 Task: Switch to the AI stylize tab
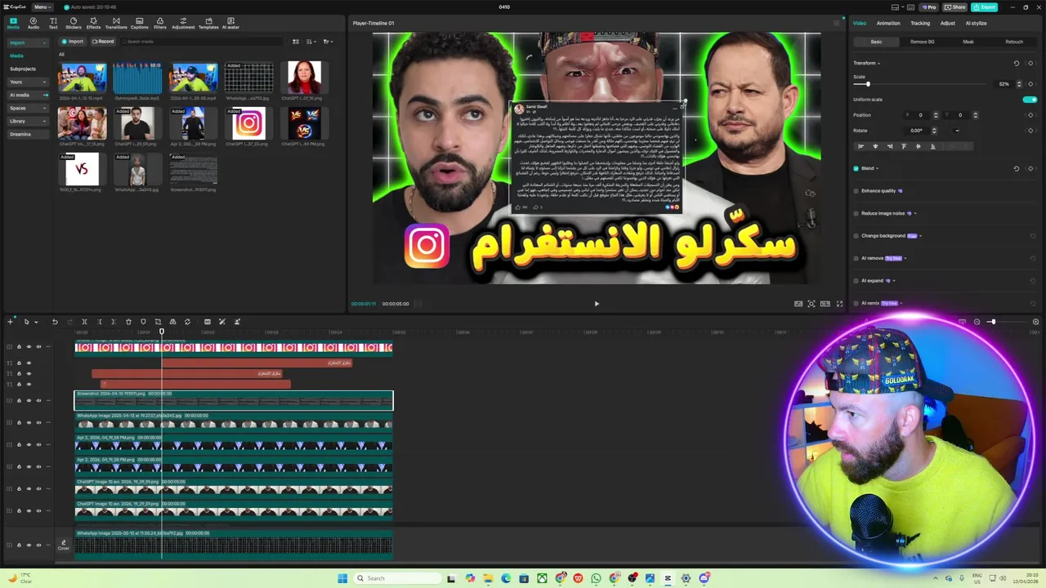click(976, 23)
